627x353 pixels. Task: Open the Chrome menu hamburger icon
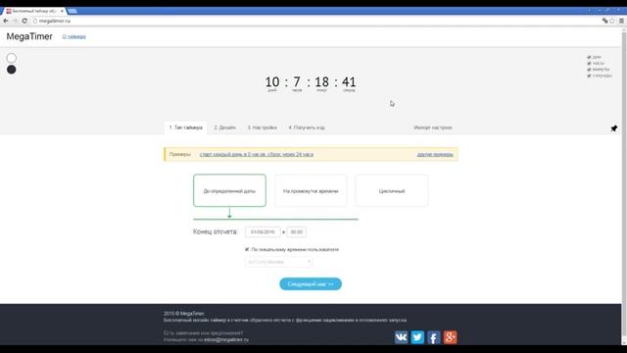(x=621, y=21)
